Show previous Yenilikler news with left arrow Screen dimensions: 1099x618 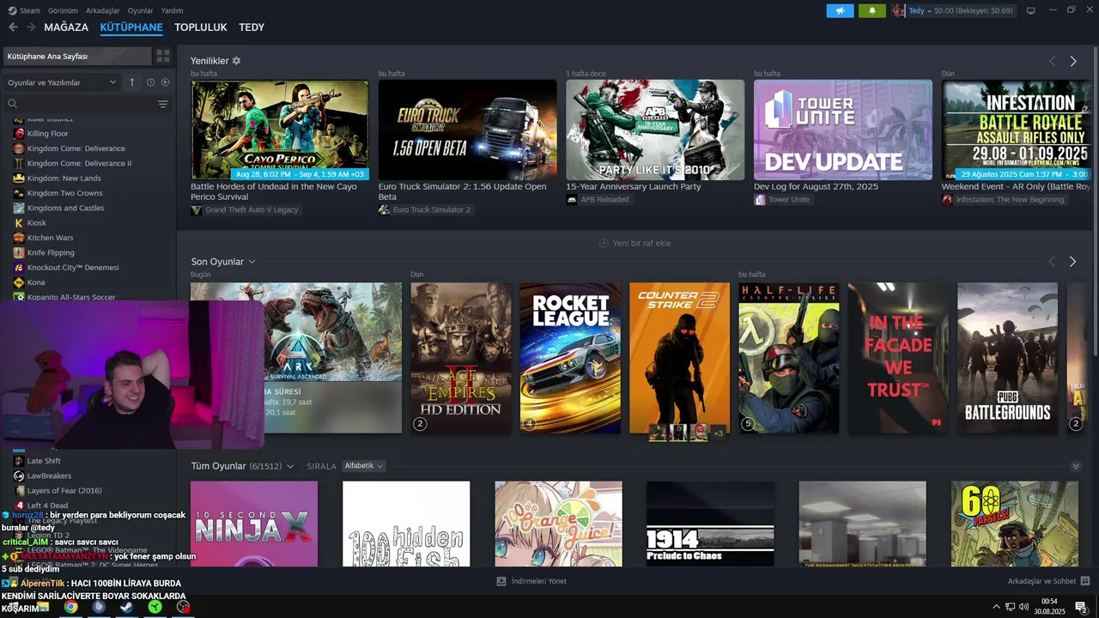click(1053, 61)
